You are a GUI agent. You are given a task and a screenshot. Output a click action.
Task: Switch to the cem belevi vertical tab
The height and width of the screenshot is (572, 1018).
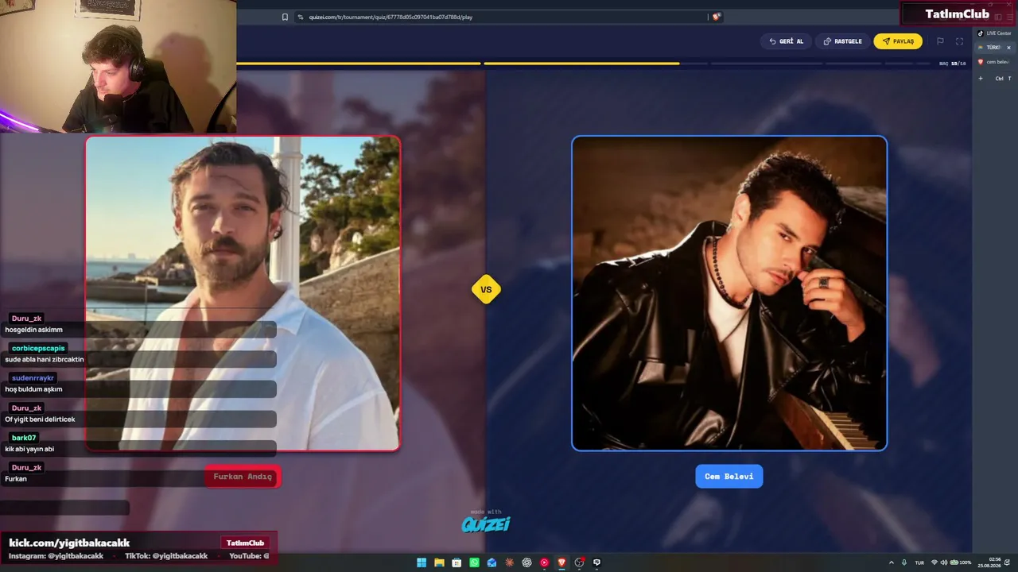click(x=994, y=62)
